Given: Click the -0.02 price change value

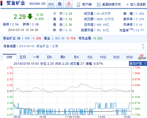Looking at the screenshot, I should point(39,15).
